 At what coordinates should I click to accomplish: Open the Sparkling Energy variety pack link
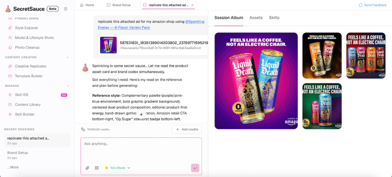click(x=151, y=24)
